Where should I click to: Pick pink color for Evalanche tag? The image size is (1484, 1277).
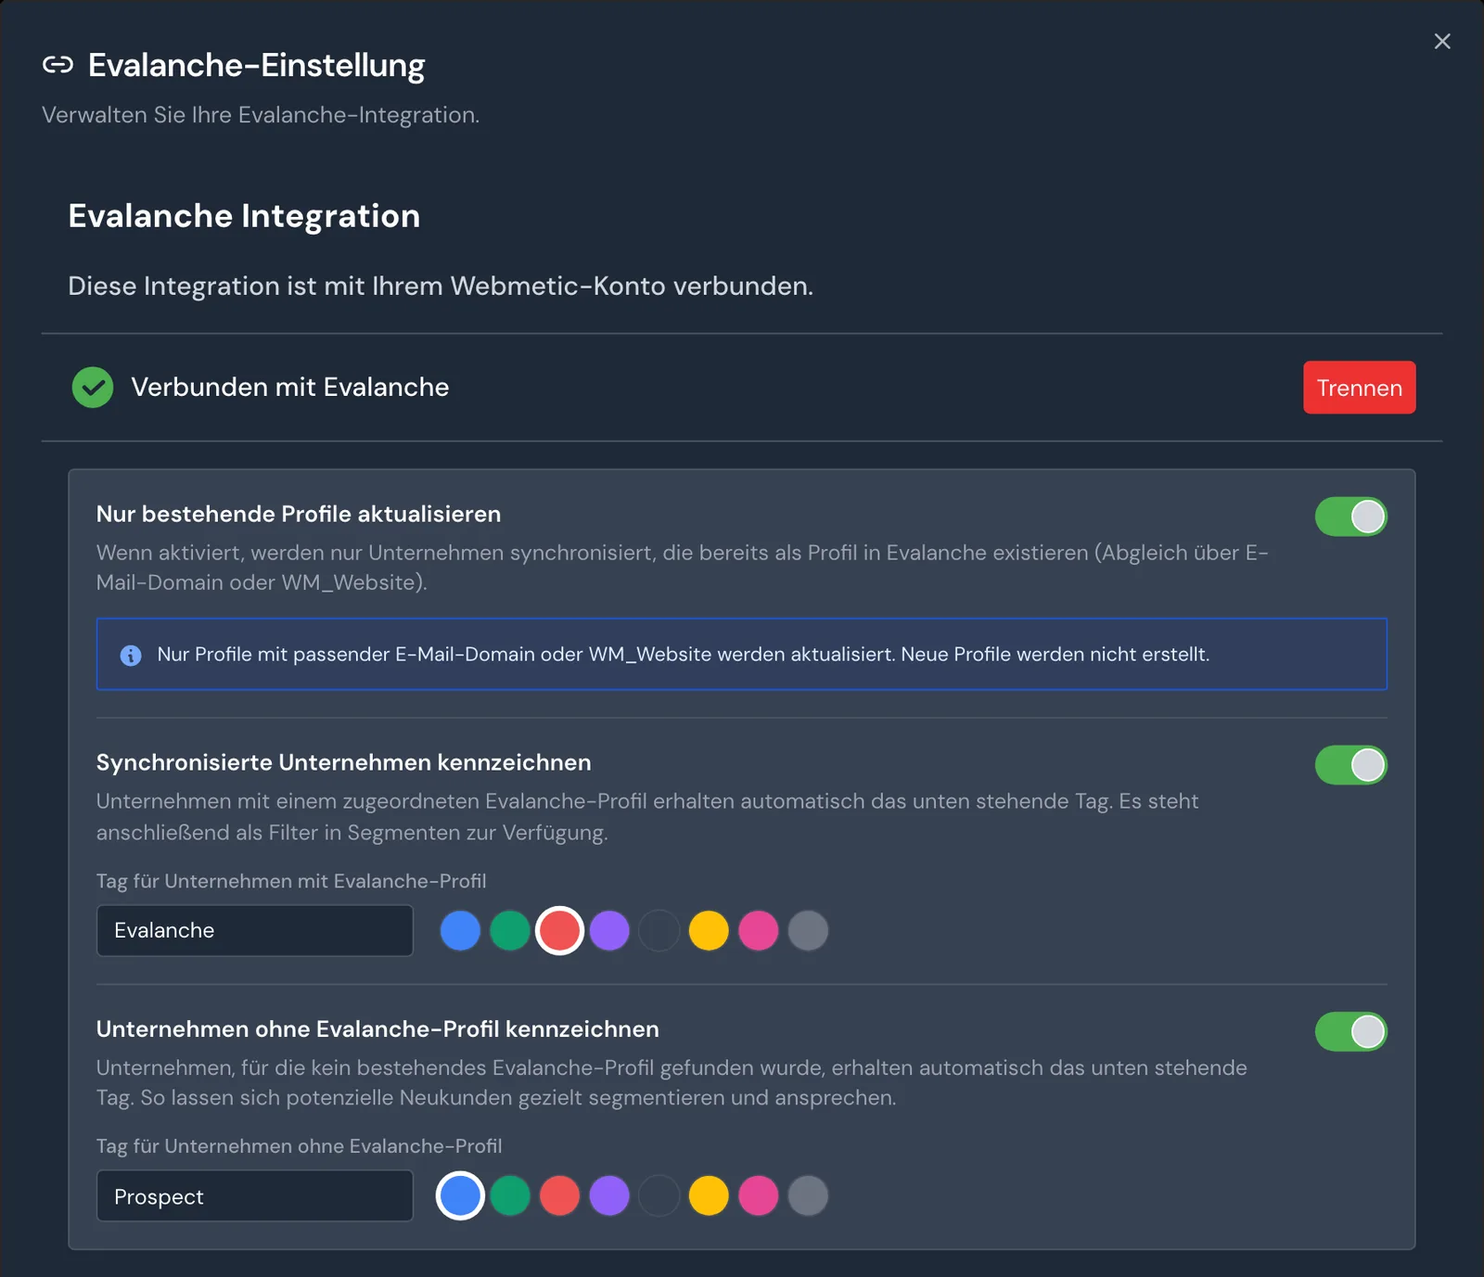coord(759,930)
